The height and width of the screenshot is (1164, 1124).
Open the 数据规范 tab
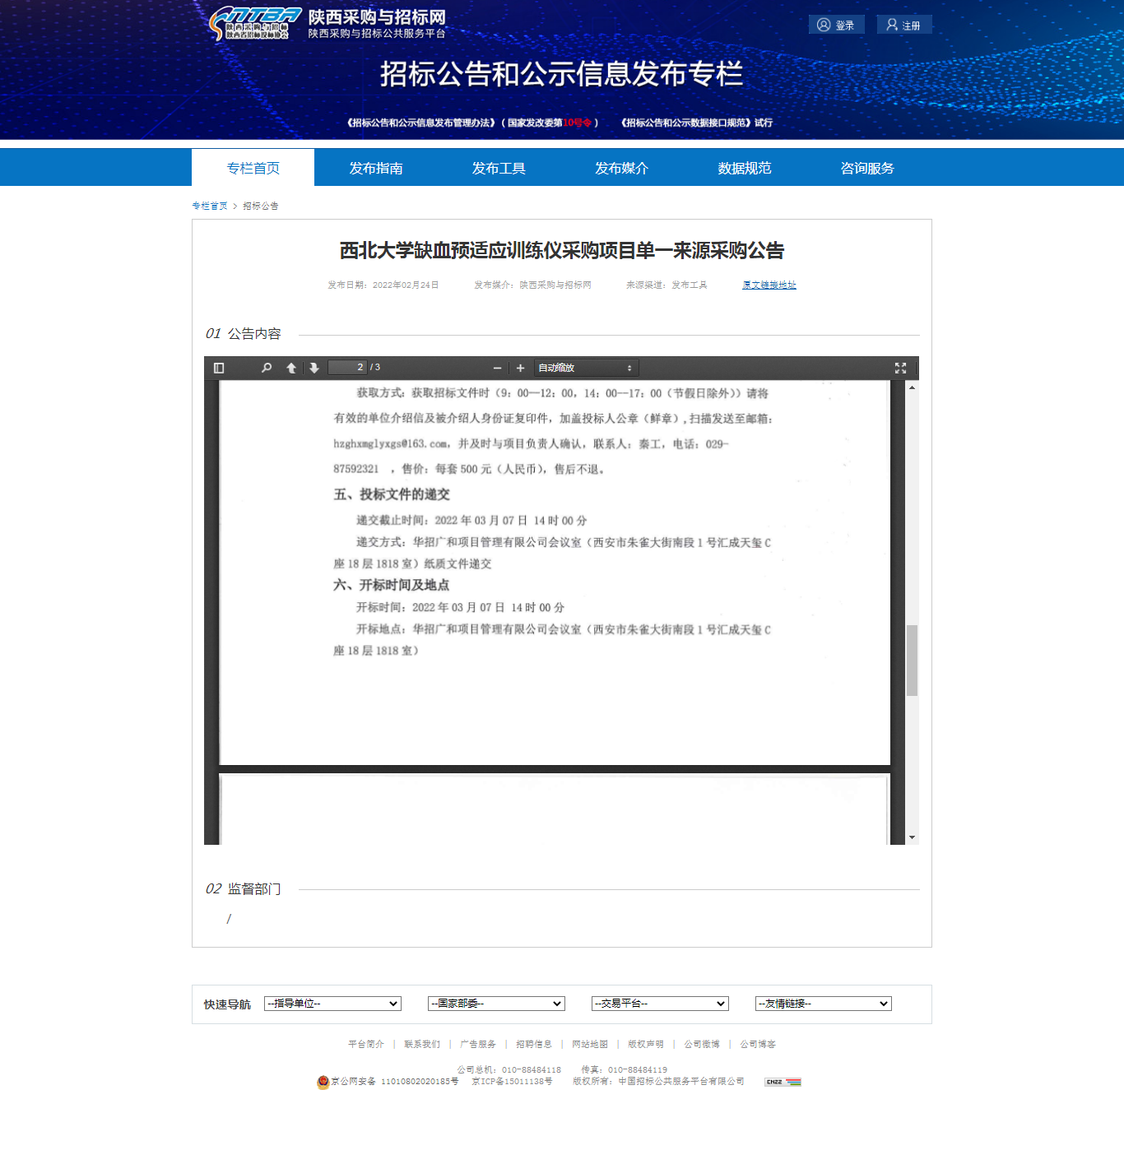(744, 168)
